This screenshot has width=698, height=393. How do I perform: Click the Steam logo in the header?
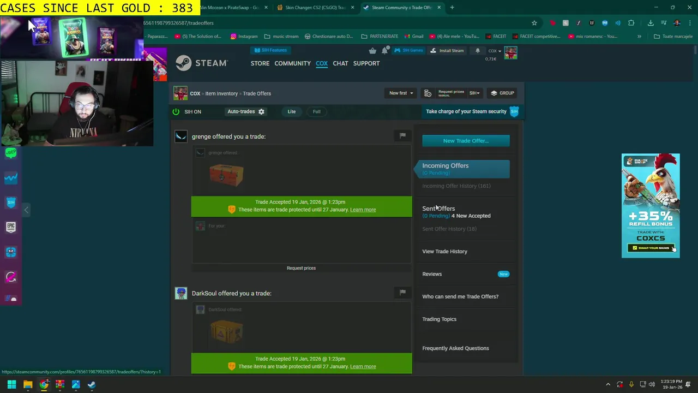201,63
